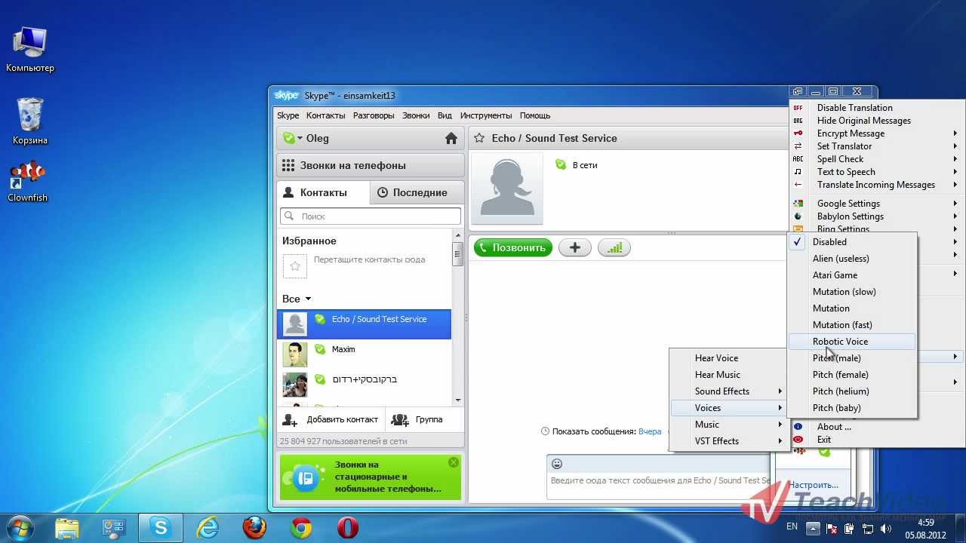Expand the Voices submenu

click(728, 408)
